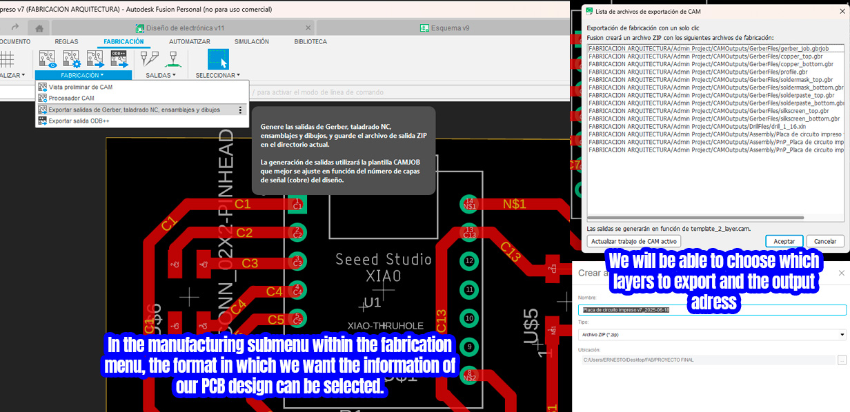Click the Nombre file name field
Viewport: 850px width, 412px height.
pyautogui.click(x=712, y=310)
